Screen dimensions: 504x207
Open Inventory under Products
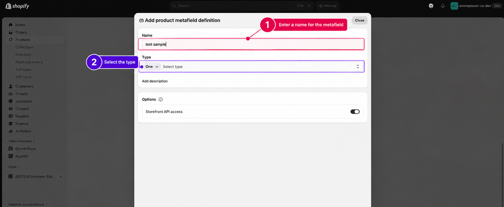click(x=23, y=55)
